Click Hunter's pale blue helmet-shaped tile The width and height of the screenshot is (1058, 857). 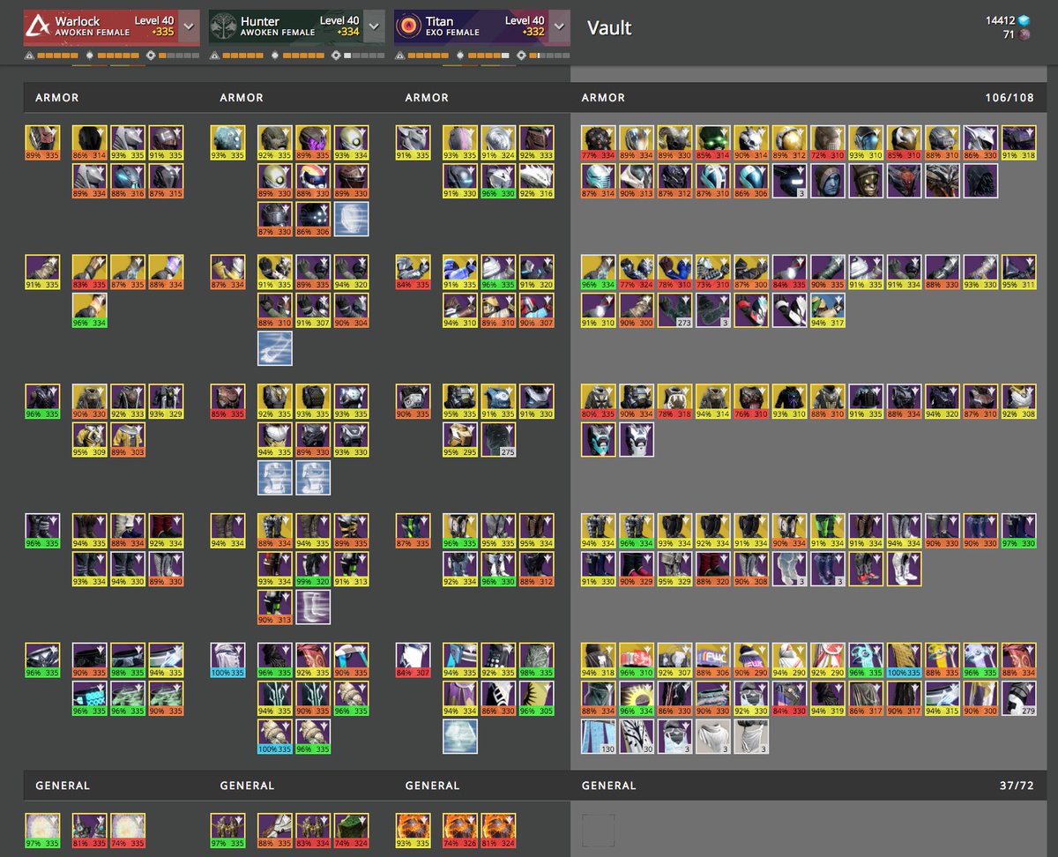352,220
